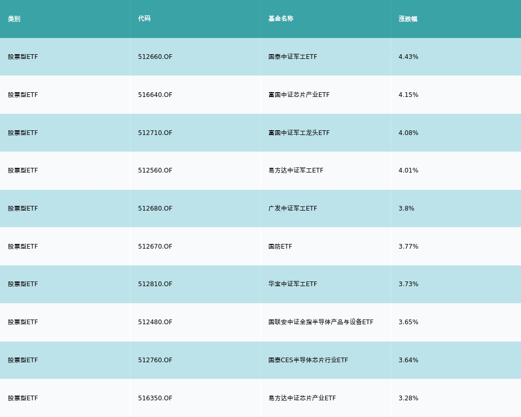Select the 3.64% change value
521x417 pixels.
[x=408, y=360]
